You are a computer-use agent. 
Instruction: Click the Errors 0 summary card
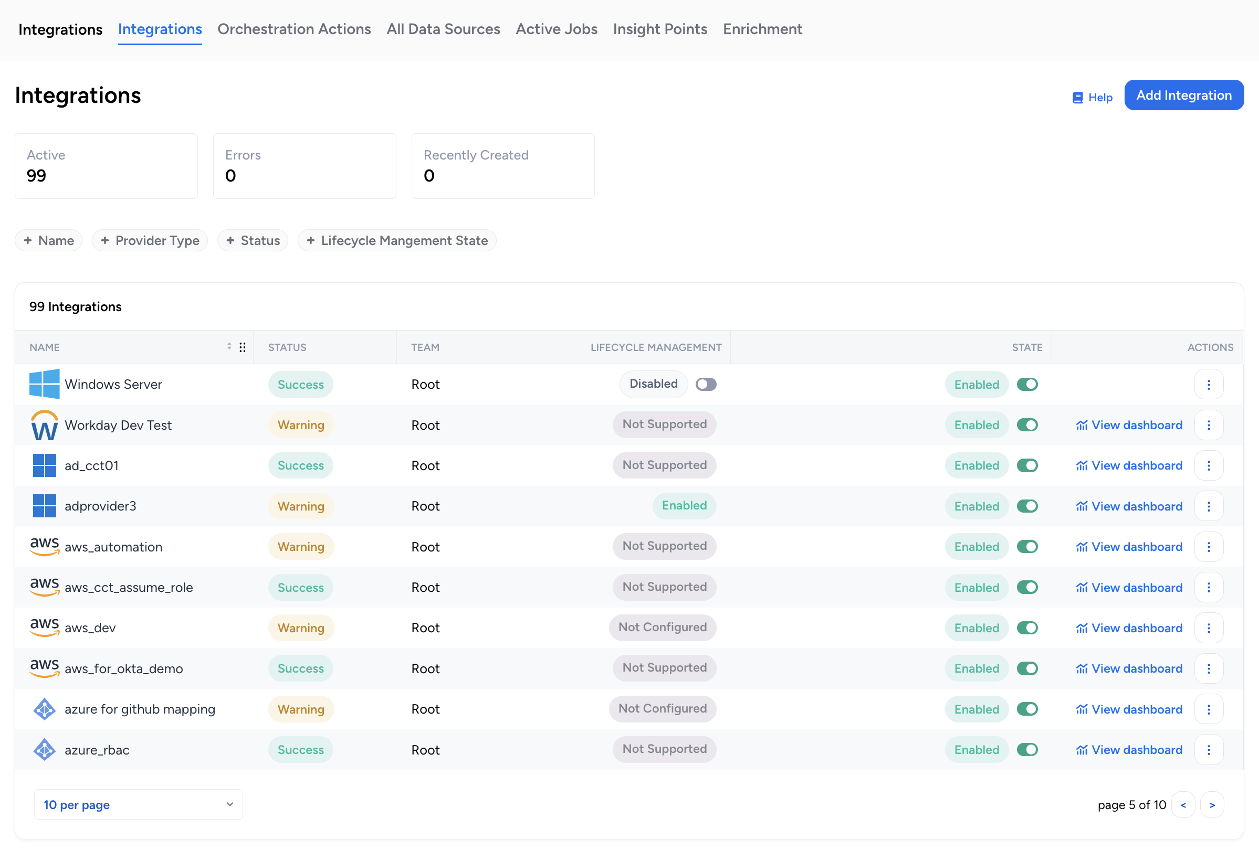305,166
